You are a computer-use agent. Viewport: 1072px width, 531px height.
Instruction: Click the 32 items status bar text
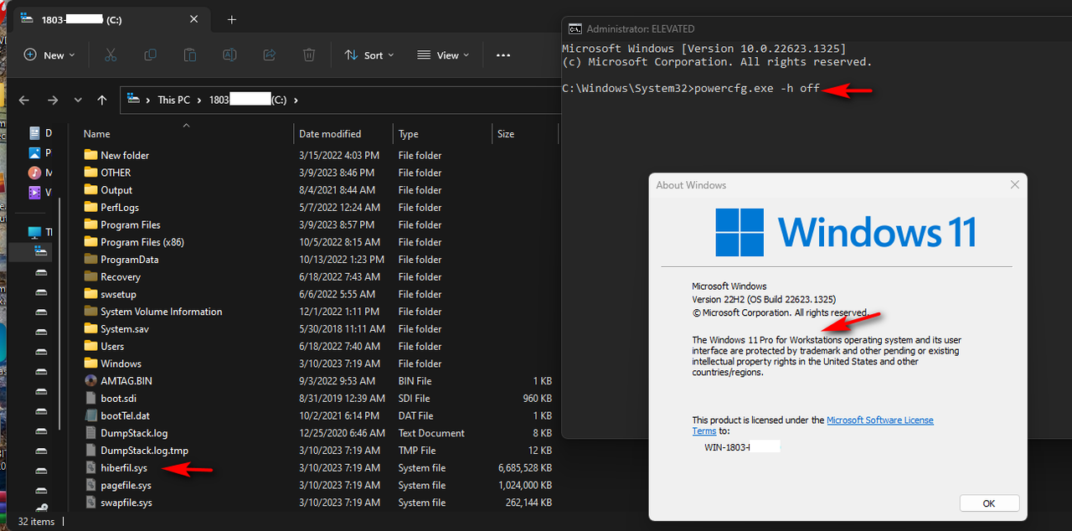coord(36,521)
